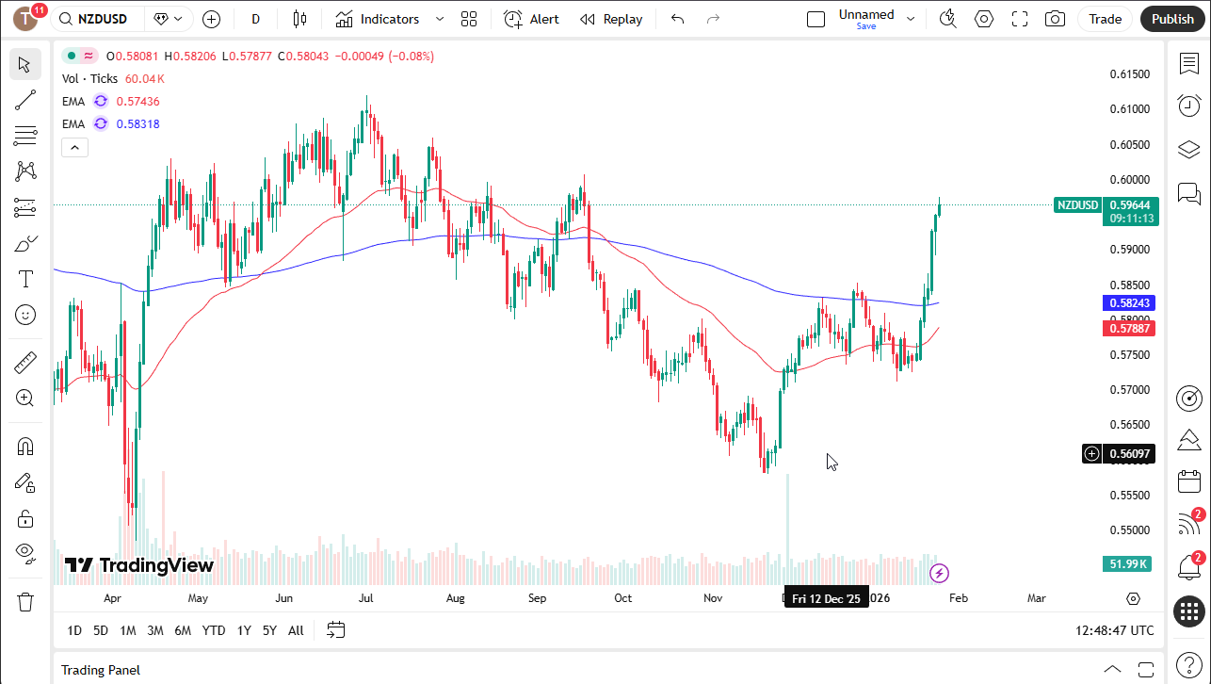1211x684 pixels.
Task: Open the watchlist panel icon
Action: point(1189,63)
